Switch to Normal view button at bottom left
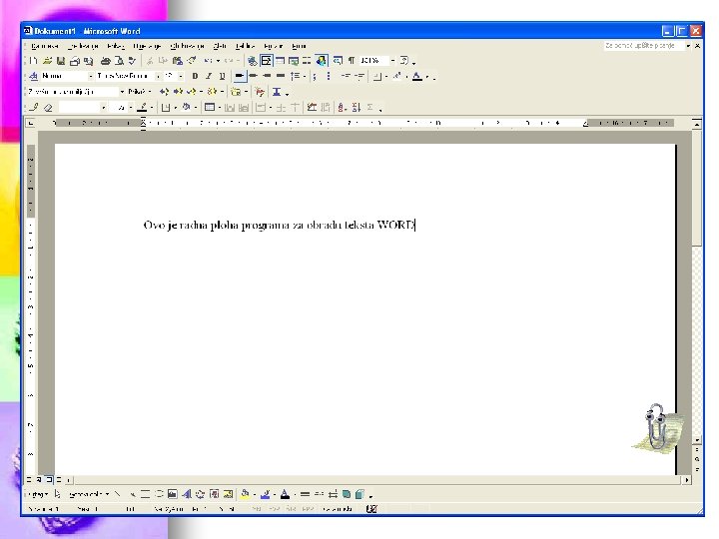Screen dimensions: 719x539 click(30, 480)
